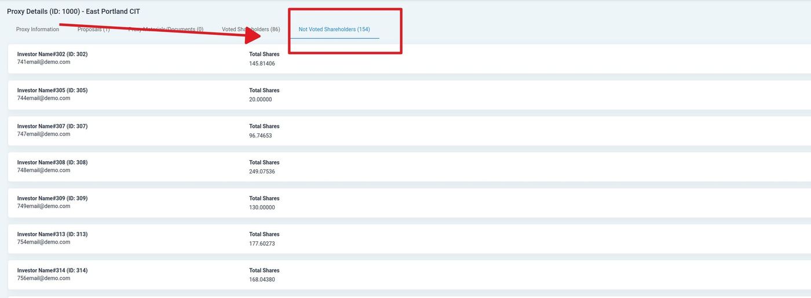Click the 145.81406 total shares value
The height and width of the screenshot is (298, 811).
(x=262, y=64)
